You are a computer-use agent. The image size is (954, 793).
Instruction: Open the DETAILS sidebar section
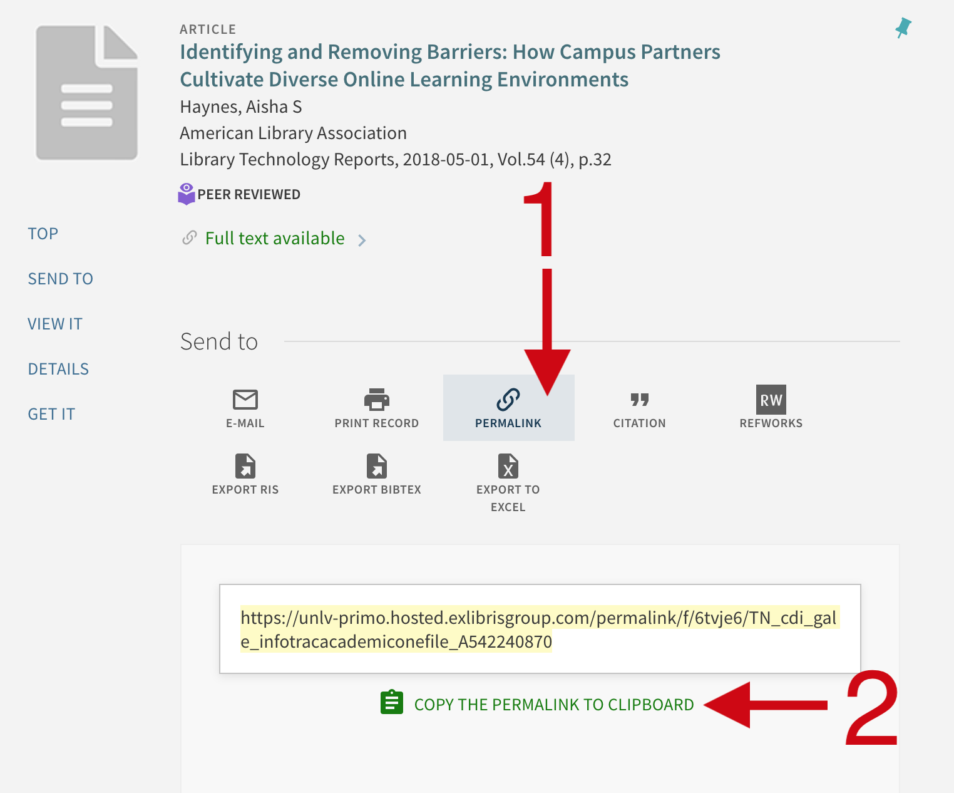58,369
